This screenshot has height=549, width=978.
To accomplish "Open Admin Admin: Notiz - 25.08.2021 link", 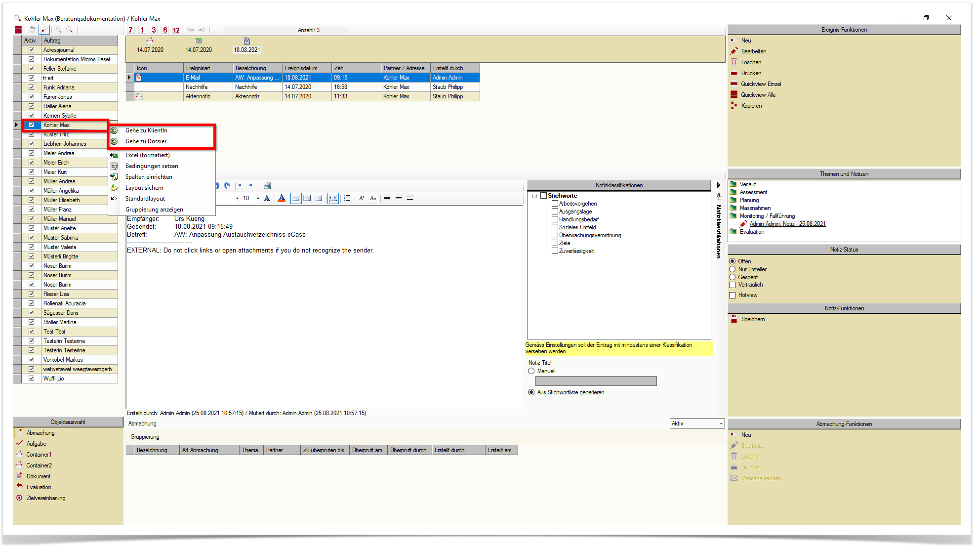I will (x=787, y=224).
